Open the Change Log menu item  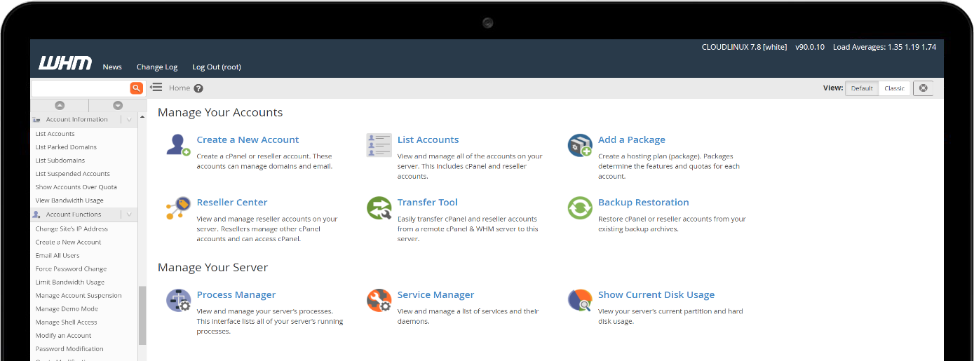[x=157, y=67]
